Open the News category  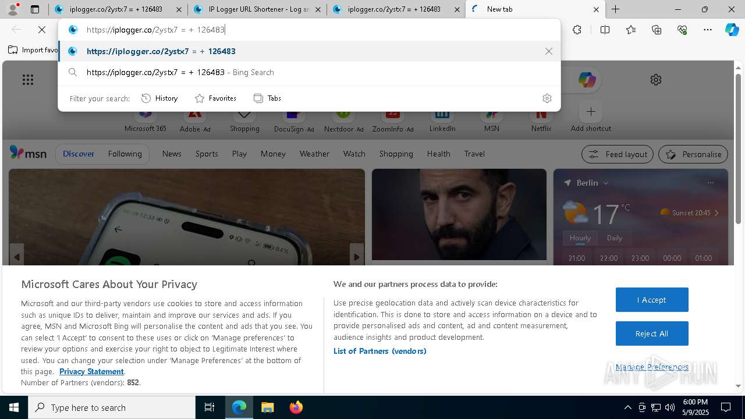[172, 154]
